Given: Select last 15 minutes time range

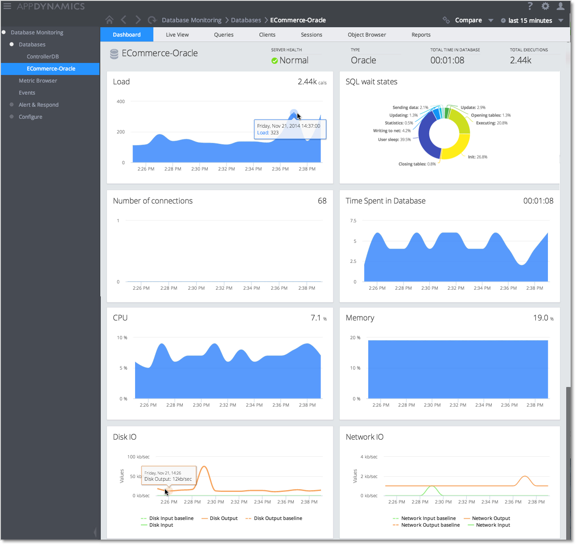Looking at the screenshot, I should (x=530, y=21).
